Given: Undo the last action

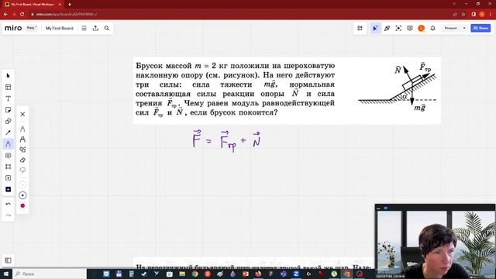Looking at the screenshot, I should click(9, 205).
